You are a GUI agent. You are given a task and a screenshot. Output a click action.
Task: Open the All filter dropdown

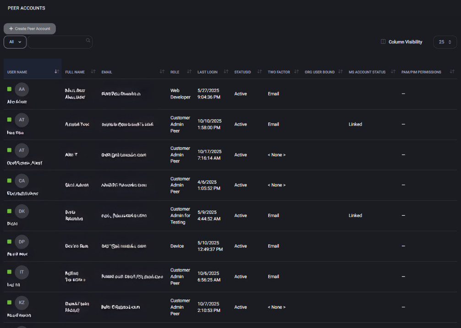pyautogui.click(x=15, y=42)
